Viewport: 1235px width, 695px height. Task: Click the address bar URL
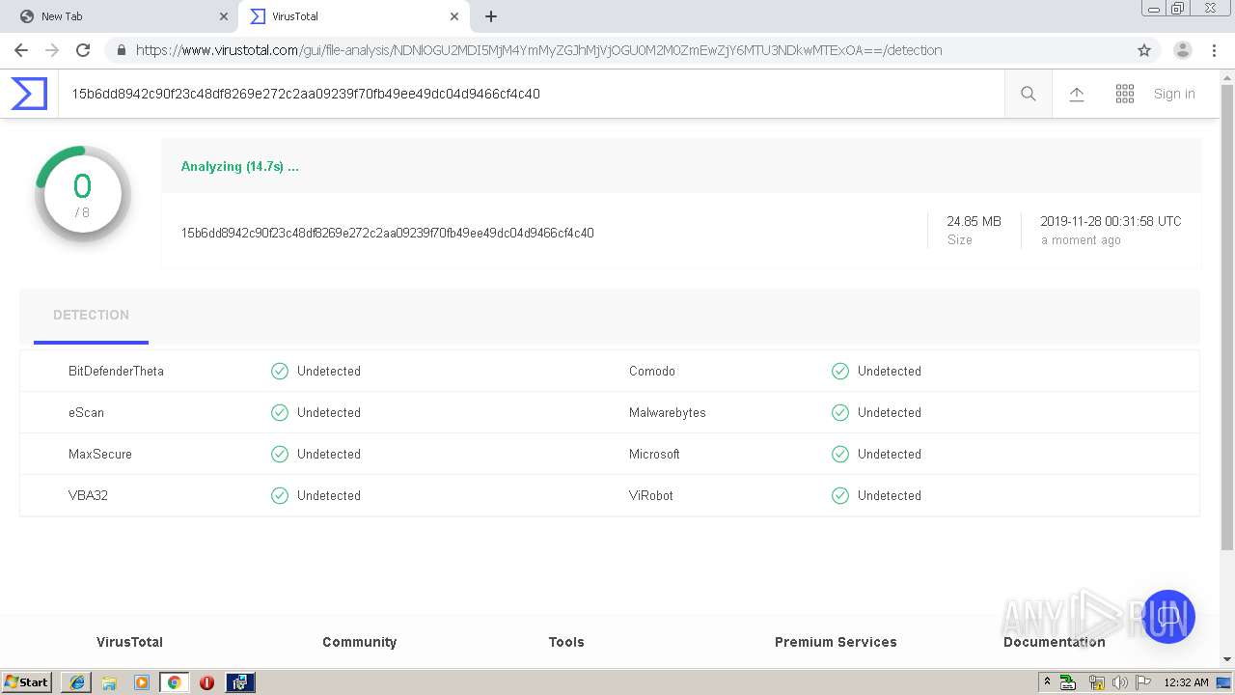tap(538, 50)
